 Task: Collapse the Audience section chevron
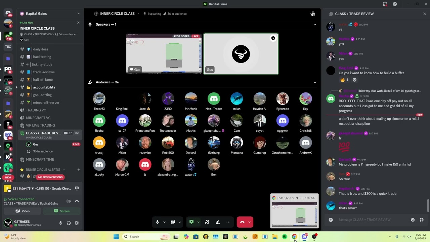pyautogui.click(x=315, y=82)
